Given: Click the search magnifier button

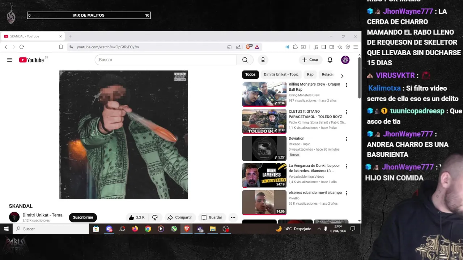Looking at the screenshot, I should pyautogui.click(x=245, y=60).
